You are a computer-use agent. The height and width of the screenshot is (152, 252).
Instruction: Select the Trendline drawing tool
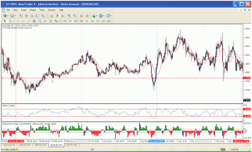coord(29,21)
